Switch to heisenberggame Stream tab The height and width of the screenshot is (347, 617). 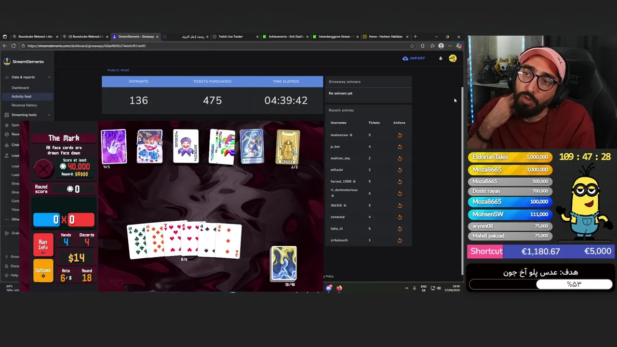(336, 37)
